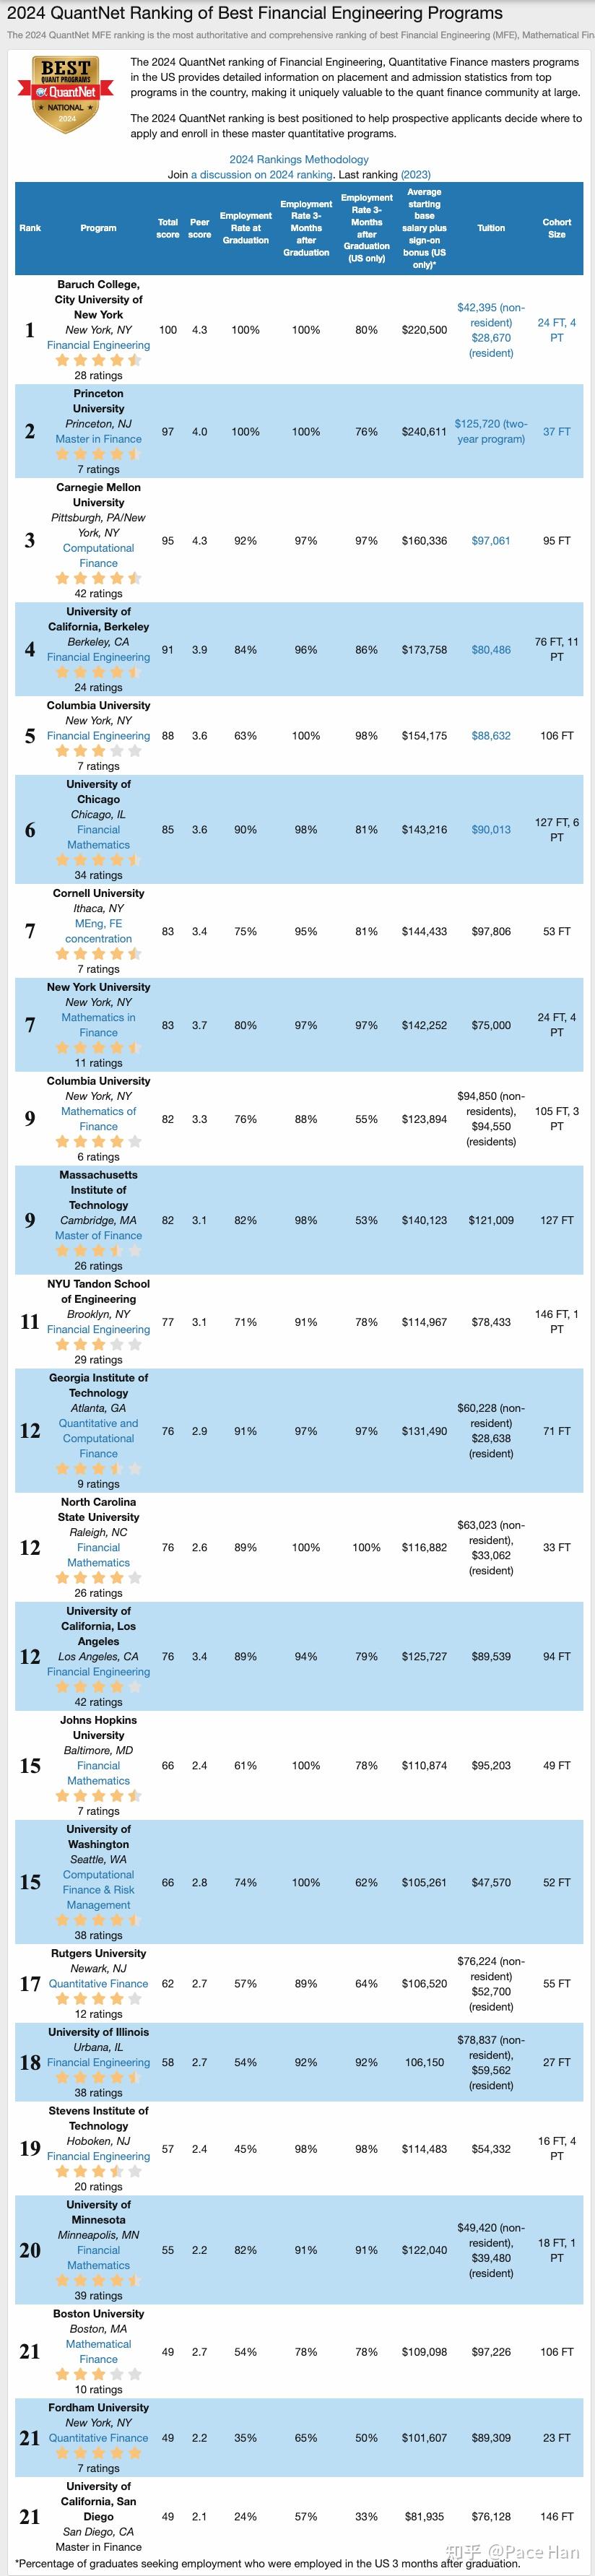595x2576 pixels.
Task: Click the Tuition column header
Action: point(490,228)
